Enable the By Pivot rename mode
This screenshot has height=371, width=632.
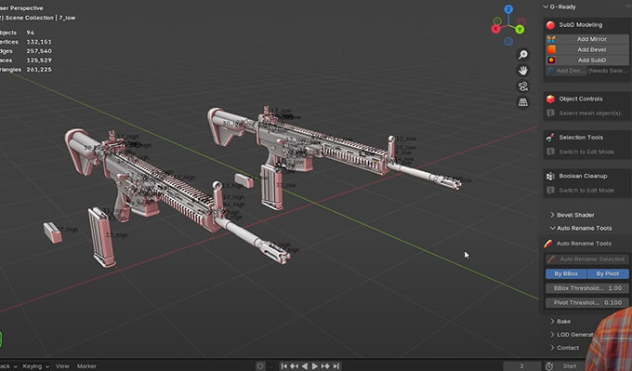coord(608,273)
